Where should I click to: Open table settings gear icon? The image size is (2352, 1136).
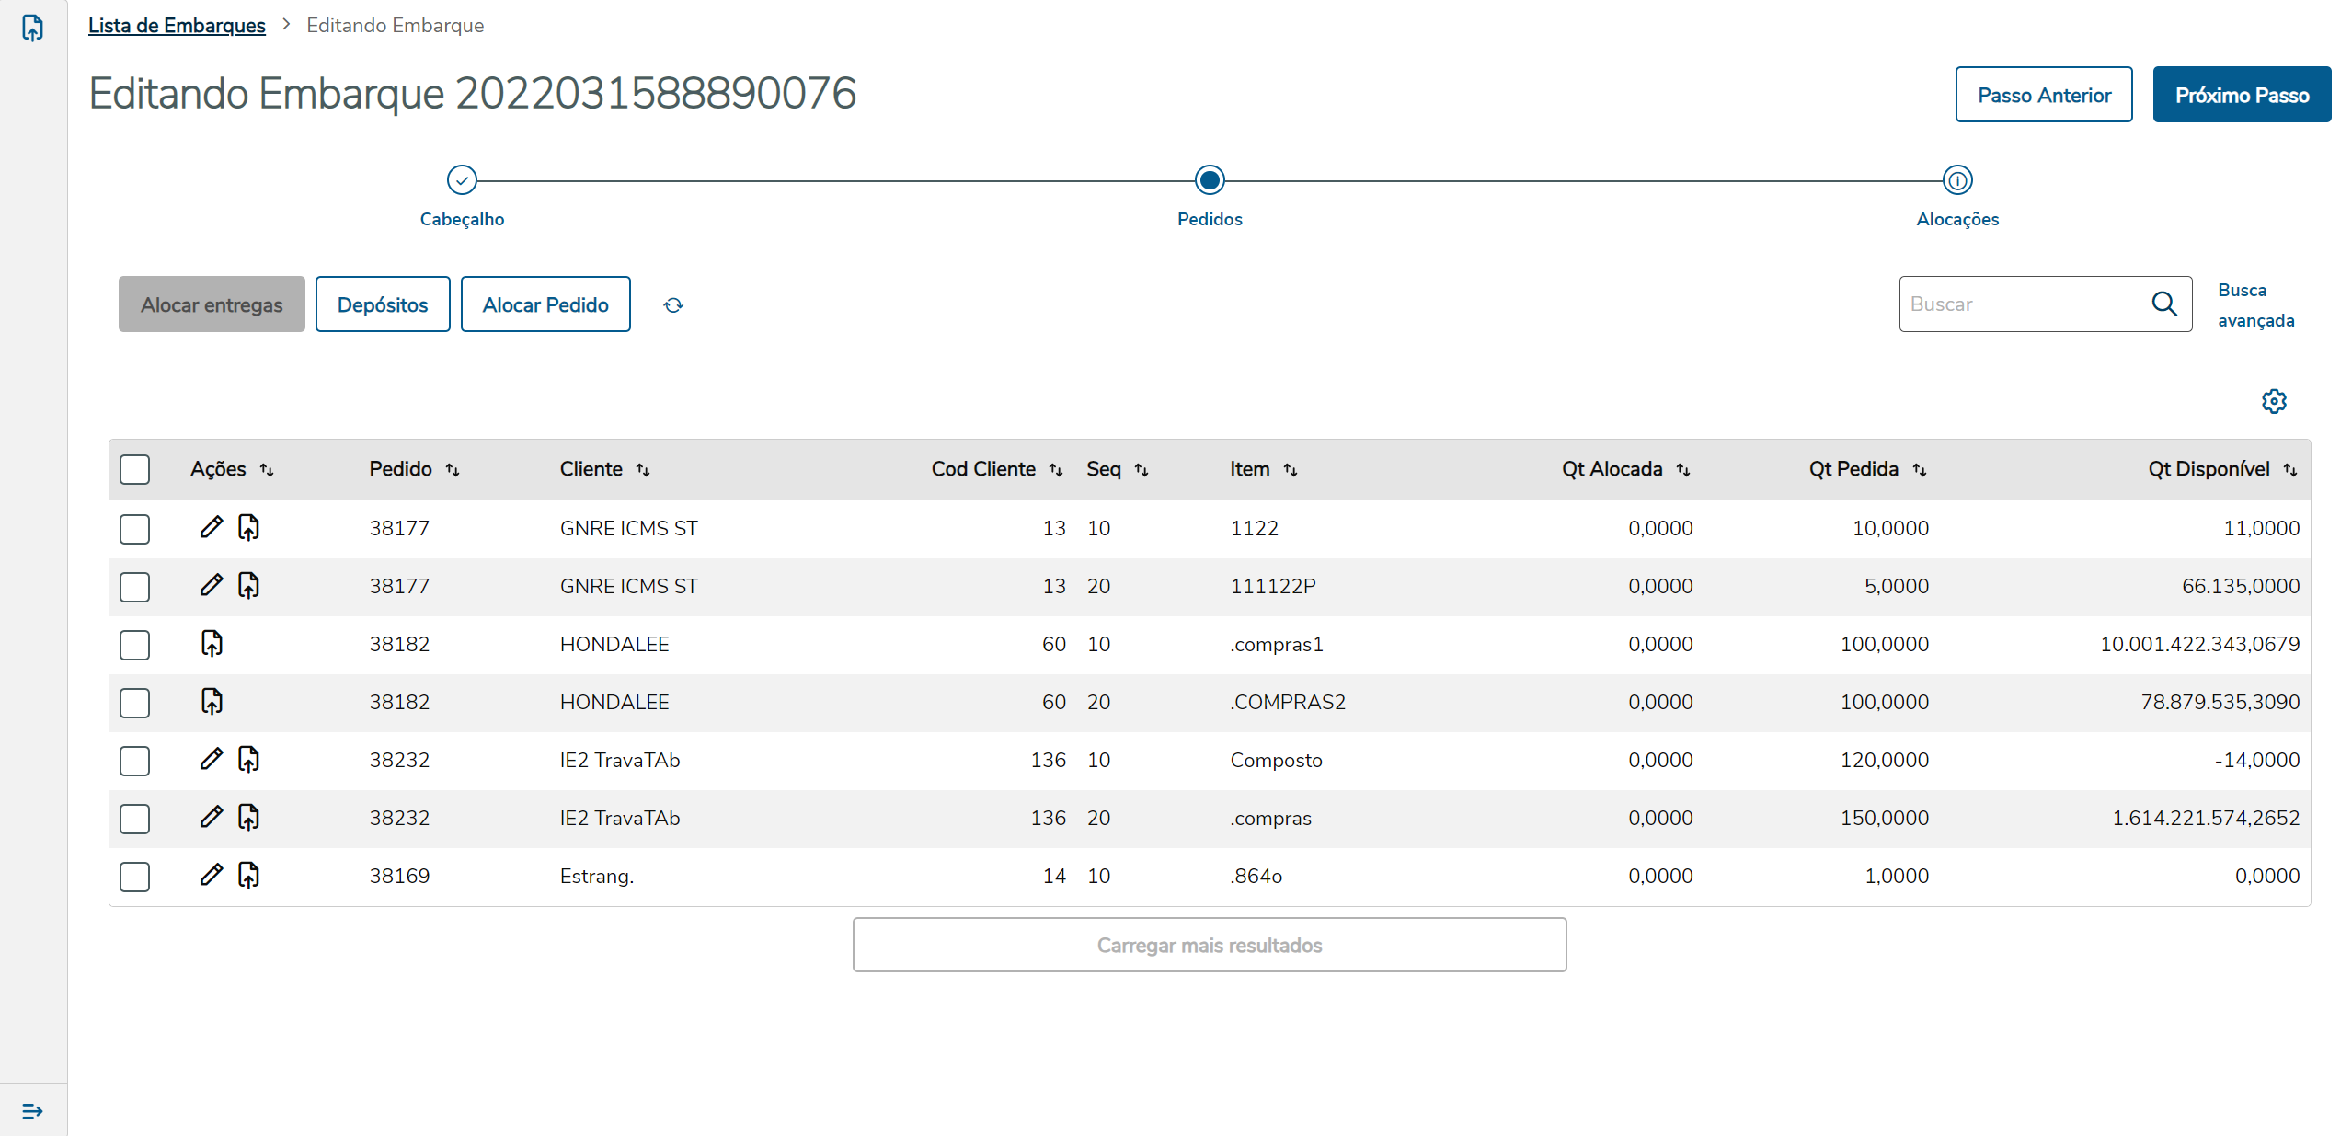coord(2274,401)
